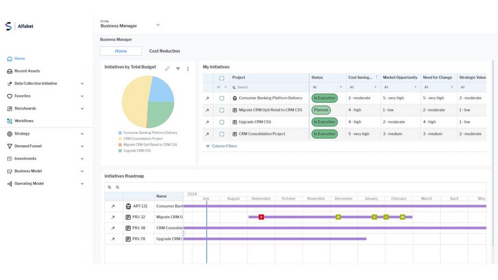498x280 pixels.
Task: Click the Storyboards icon in sidebar
Action: (x=10, y=108)
